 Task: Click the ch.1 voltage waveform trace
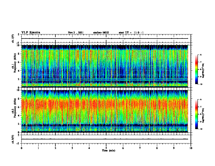click(105, 39)
